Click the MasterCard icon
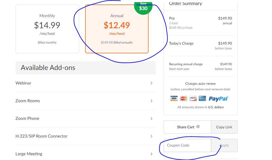 tap(183, 98)
